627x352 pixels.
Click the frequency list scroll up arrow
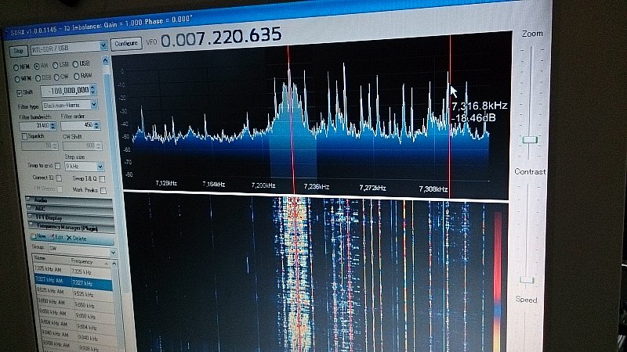tap(114, 264)
